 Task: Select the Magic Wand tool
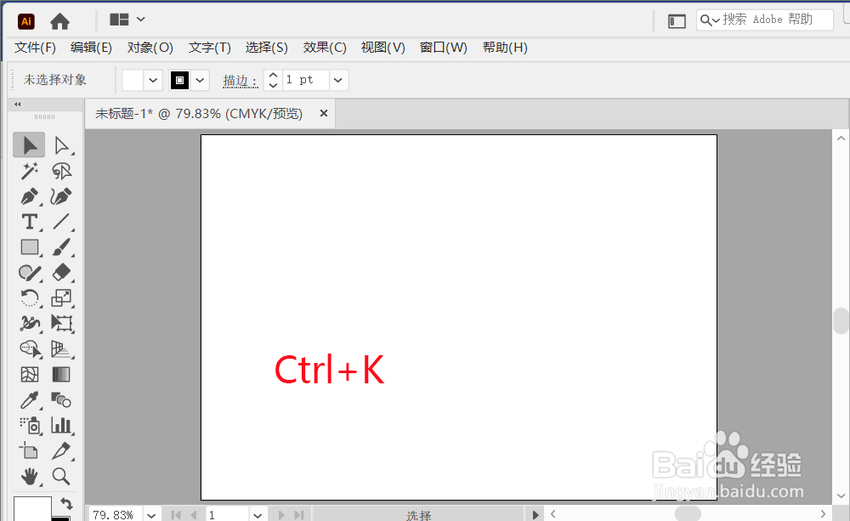tap(29, 172)
